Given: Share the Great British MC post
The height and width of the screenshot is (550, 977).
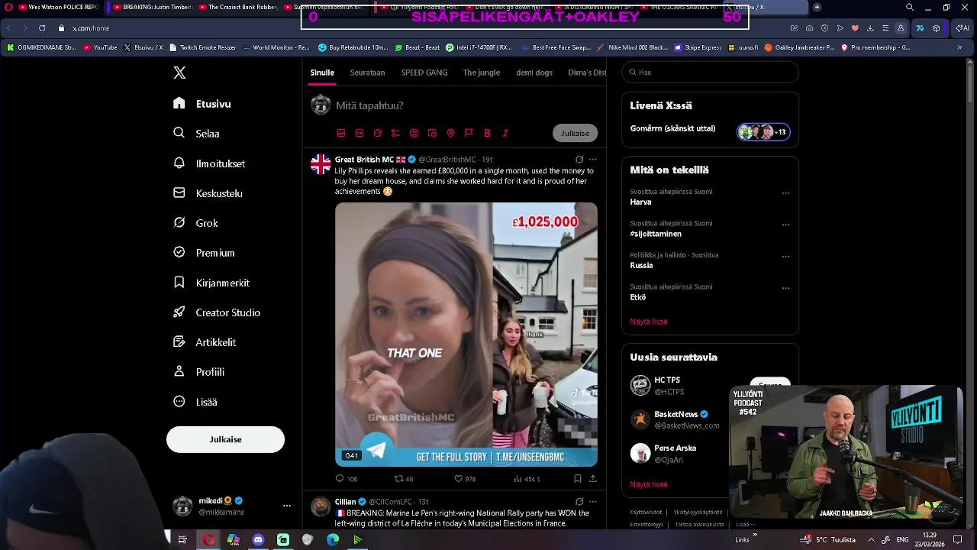Looking at the screenshot, I should [x=593, y=479].
